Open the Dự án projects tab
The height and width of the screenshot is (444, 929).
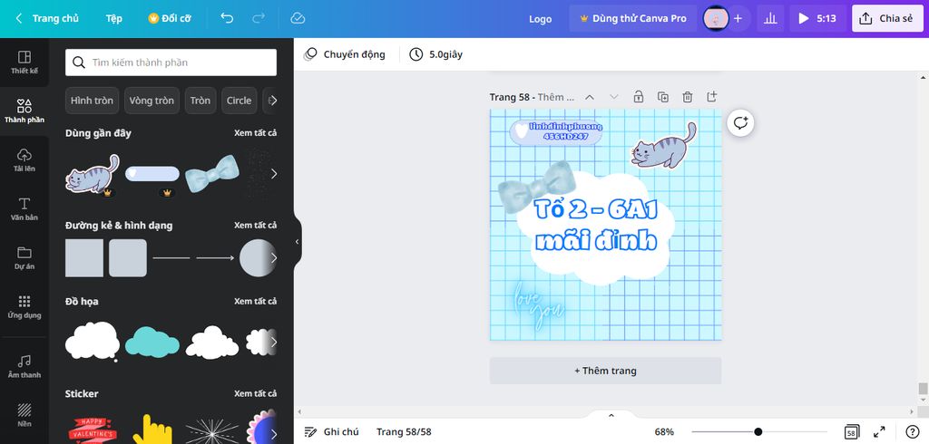24,258
